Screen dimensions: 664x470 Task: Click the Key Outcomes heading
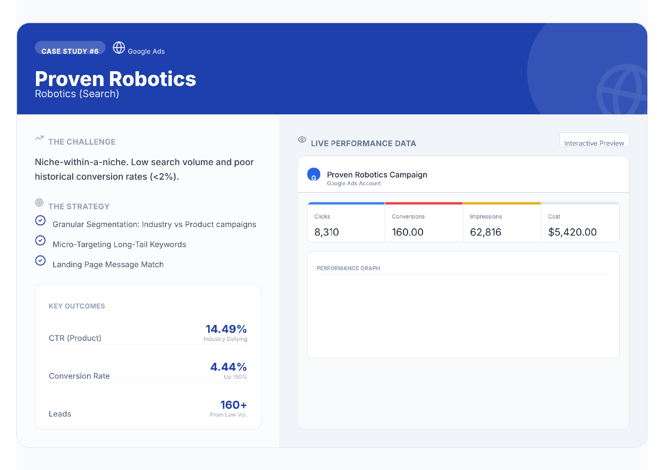pos(77,306)
